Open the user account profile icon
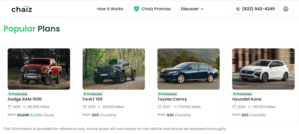Screen dimensions: 299x134 (x=286, y=9)
